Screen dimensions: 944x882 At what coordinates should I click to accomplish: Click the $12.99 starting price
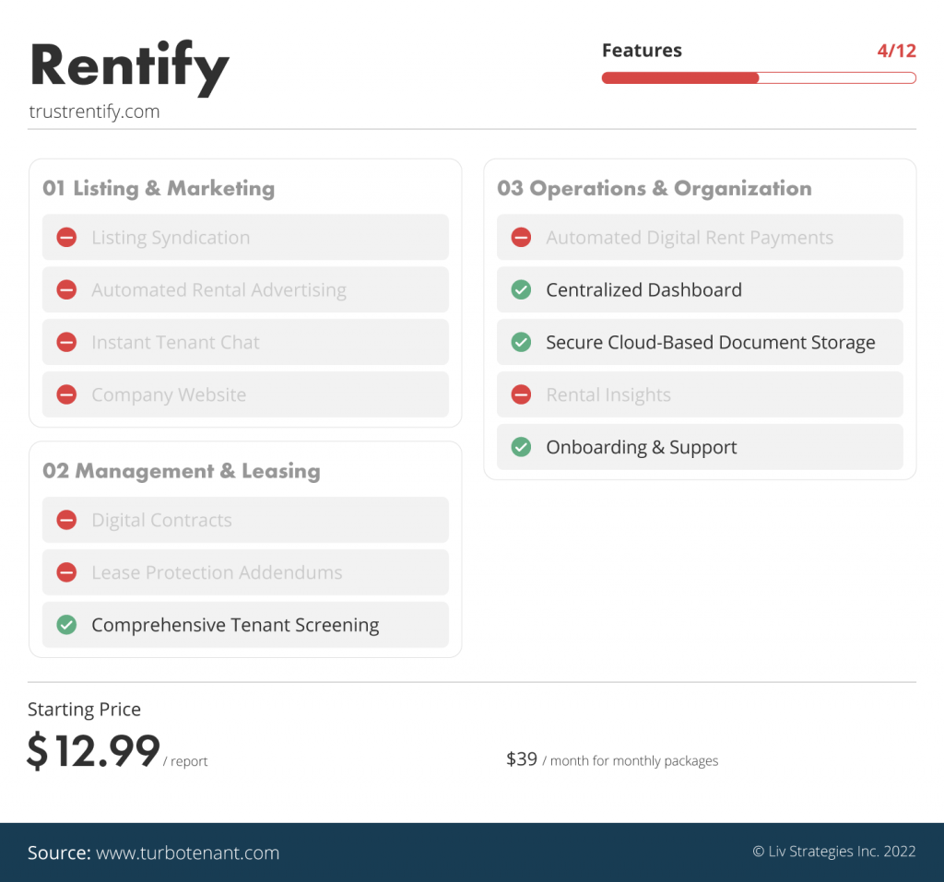(x=93, y=751)
